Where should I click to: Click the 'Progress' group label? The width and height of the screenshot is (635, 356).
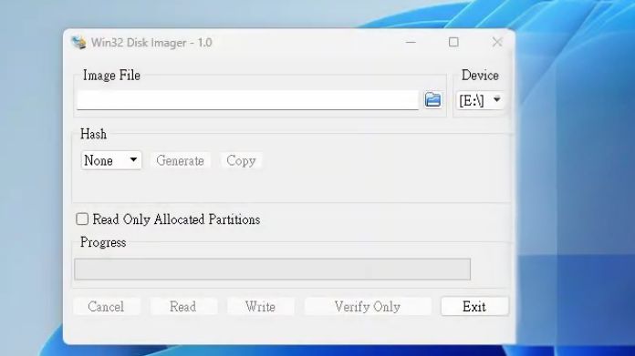click(103, 242)
